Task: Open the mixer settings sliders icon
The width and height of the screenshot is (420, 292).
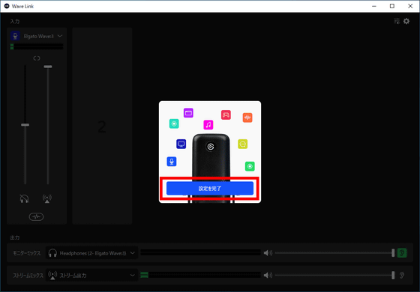Action: [x=397, y=21]
